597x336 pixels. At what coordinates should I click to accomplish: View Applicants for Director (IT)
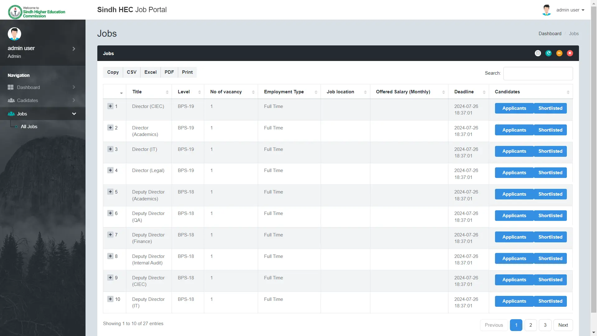[x=514, y=151]
